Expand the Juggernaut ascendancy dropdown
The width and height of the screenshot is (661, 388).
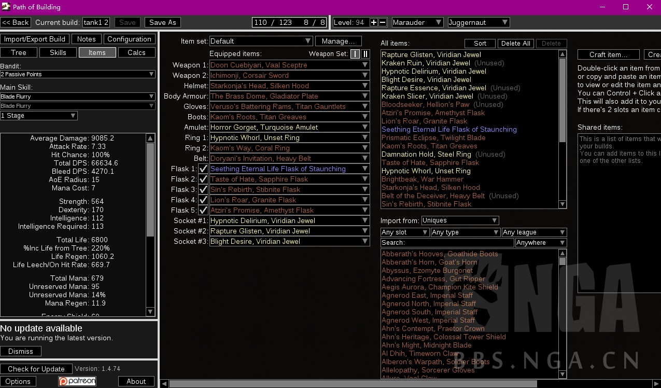pyautogui.click(x=478, y=22)
